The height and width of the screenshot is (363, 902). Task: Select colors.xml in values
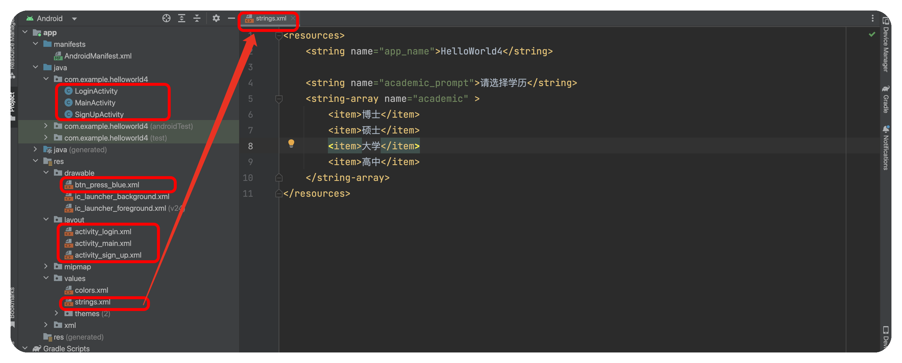pos(86,290)
